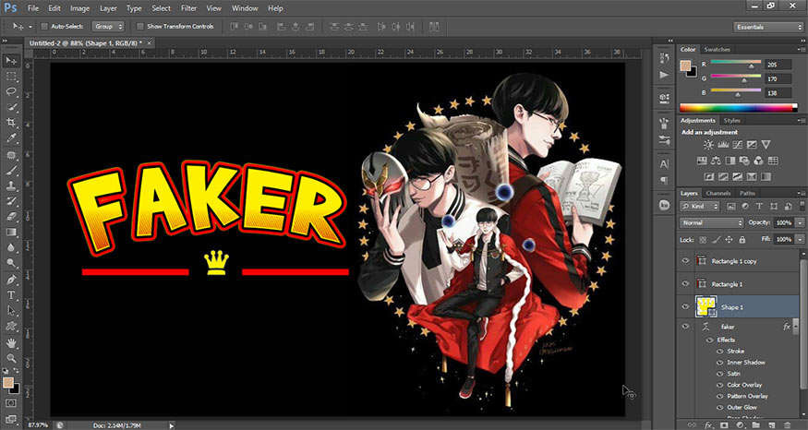Viewport: 808px width, 430px height.
Task: Hide the Rectangle 1 layer
Action: click(685, 284)
